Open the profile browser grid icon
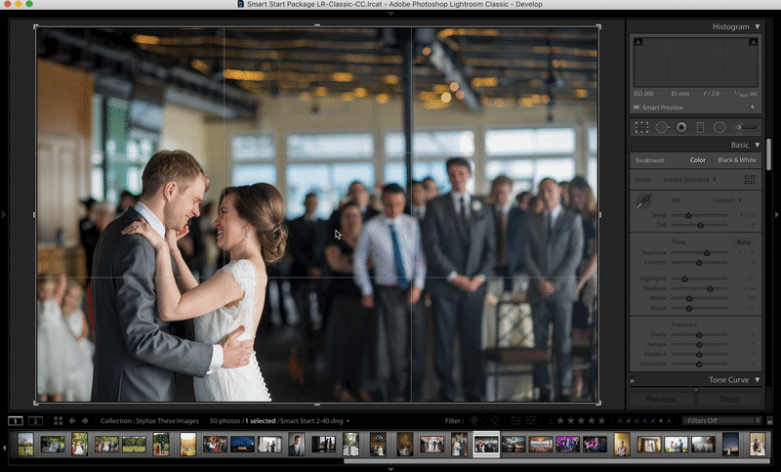This screenshot has width=781, height=472. click(750, 180)
